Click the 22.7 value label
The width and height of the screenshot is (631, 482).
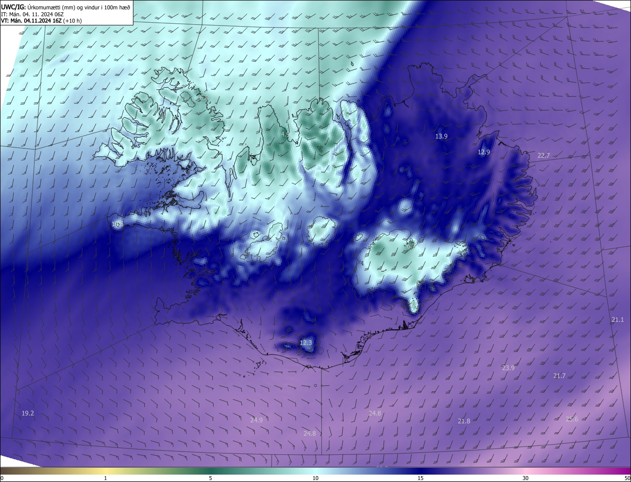(x=543, y=155)
